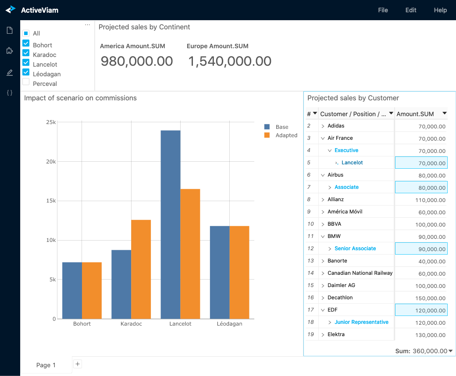Screen dimensions: 456x376
Task: Select the highlighted 80,000.00 Associate cell
Action: (421, 187)
